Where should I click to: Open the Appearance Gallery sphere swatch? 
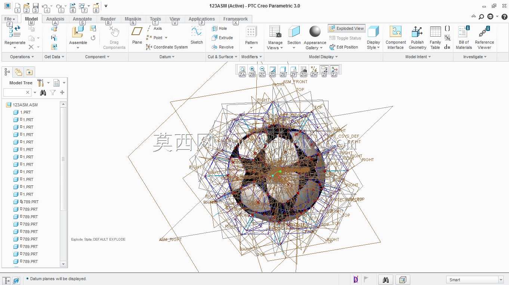click(315, 32)
